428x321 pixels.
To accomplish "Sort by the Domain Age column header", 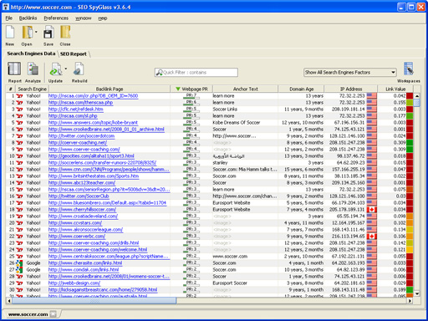I will 301,89.
